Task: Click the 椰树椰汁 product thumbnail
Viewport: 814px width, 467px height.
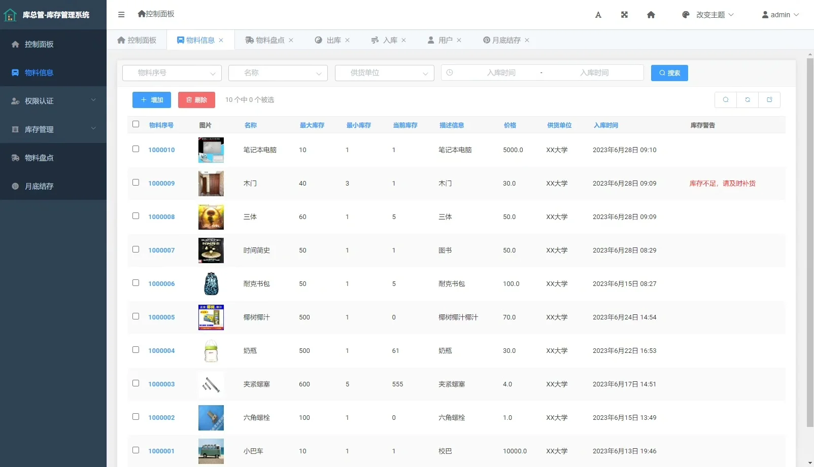Action: click(211, 317)
